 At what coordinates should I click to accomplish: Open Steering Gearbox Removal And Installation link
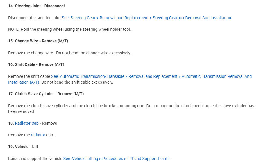click(x=147, y=18)
